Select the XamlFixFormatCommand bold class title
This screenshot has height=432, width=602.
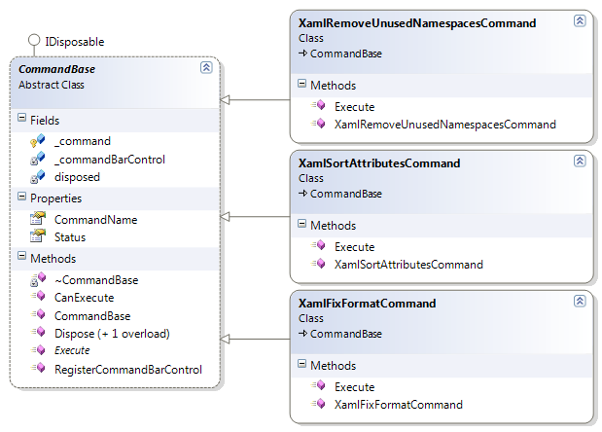pyautogui.click(x=367, y=304)
